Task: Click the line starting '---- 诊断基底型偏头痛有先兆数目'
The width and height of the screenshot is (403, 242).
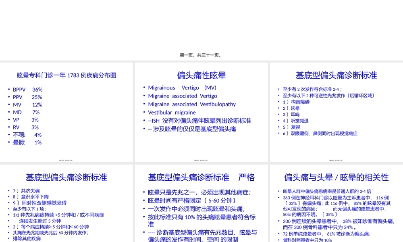Action: pyautogui.click(x=202, y=236)
